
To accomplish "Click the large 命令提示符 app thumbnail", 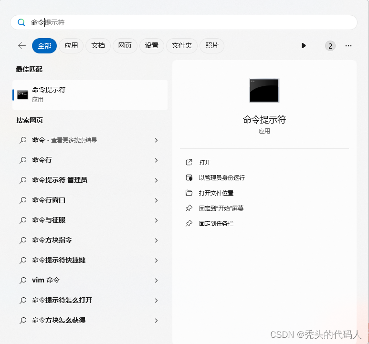I will pyautogui.click(x=264, y=90).
